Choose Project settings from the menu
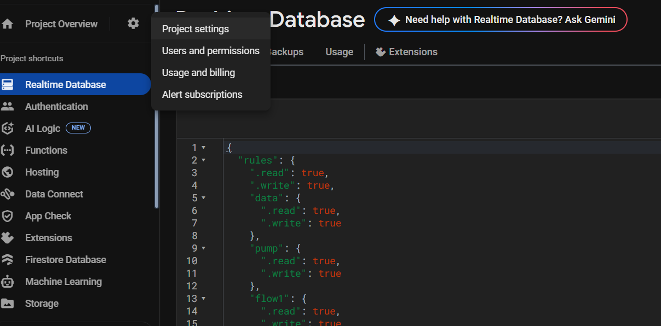This screenshot has height=326, width=661. pos(196,29)
